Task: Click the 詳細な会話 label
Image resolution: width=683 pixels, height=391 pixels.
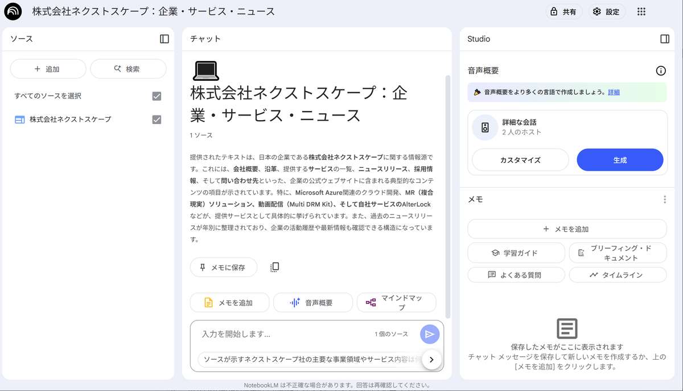Action: click(519, 122)
